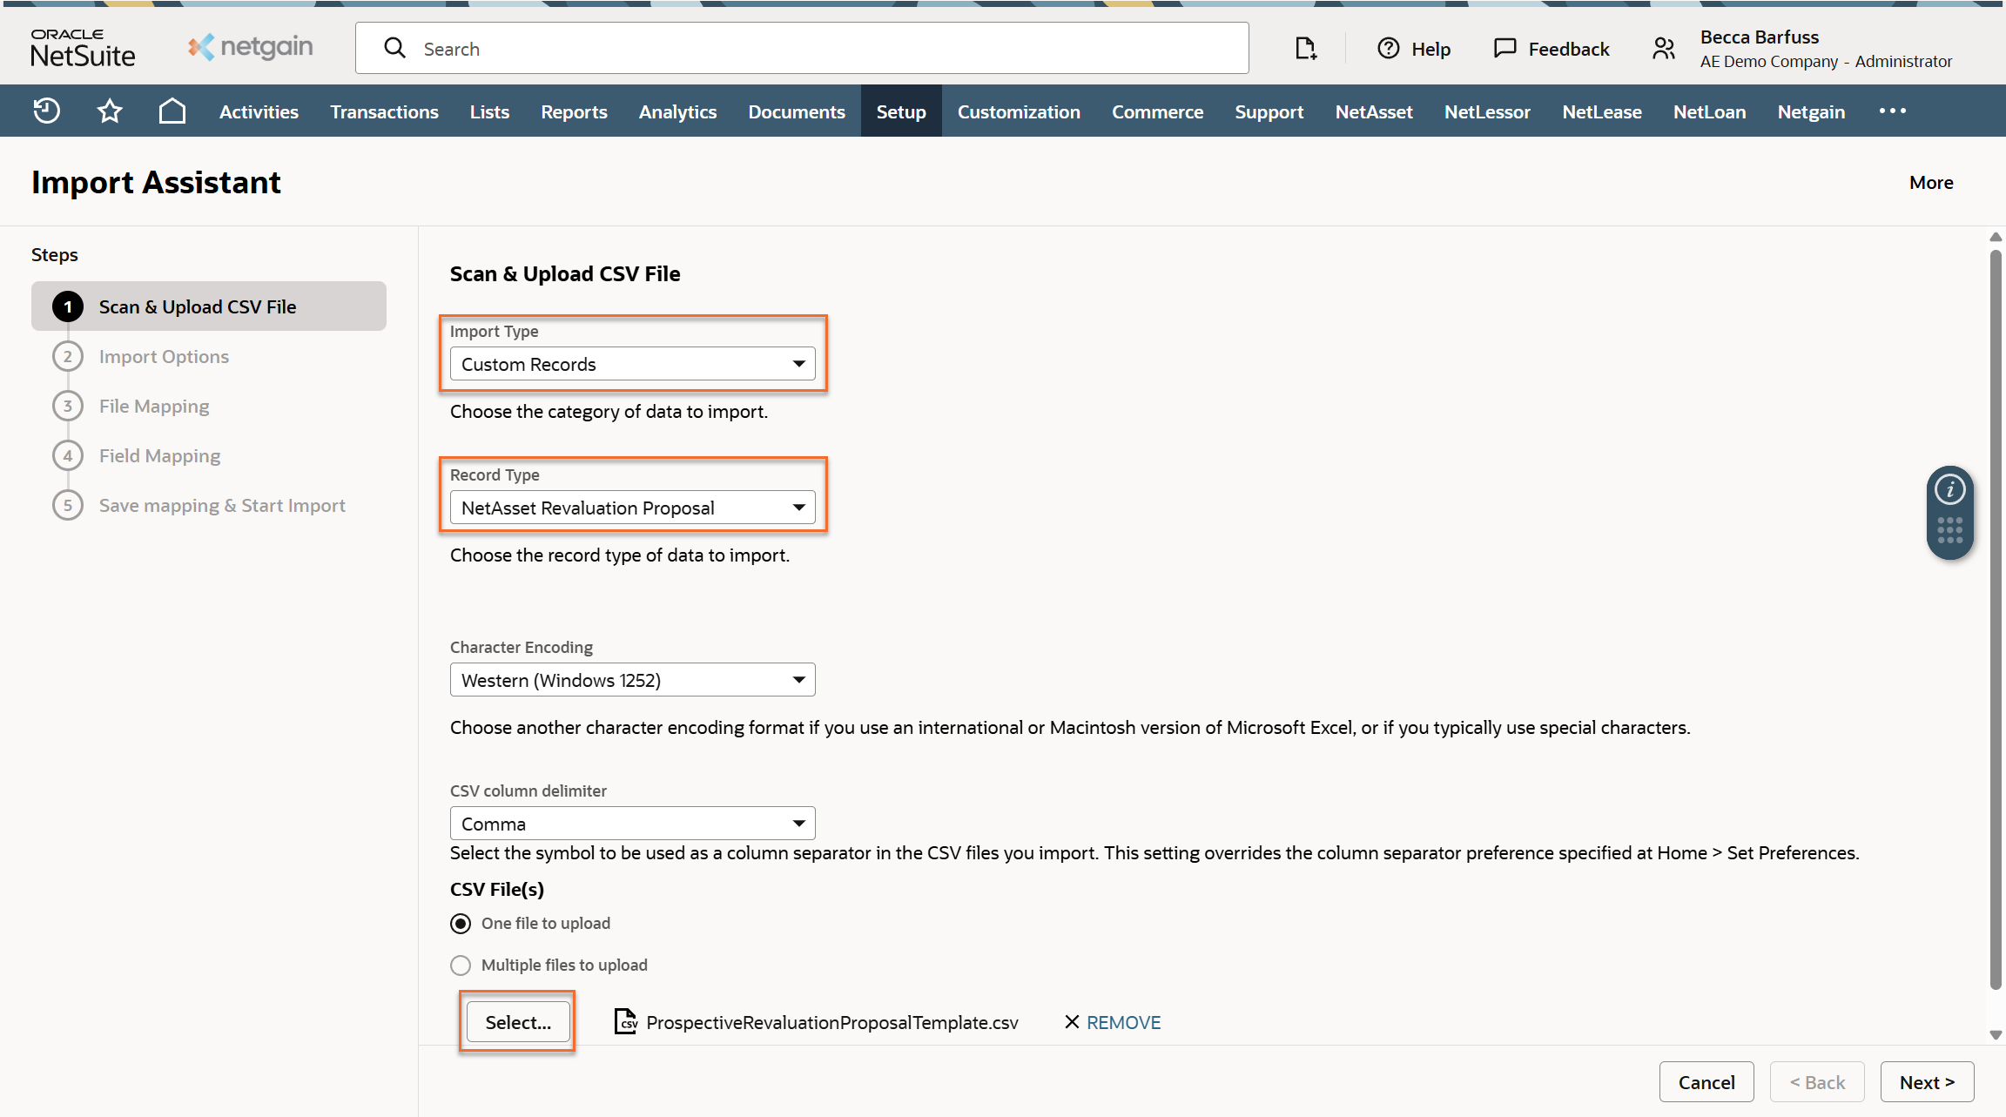
Task: Click the Create New document icon
Action: tap(1305, 49)
